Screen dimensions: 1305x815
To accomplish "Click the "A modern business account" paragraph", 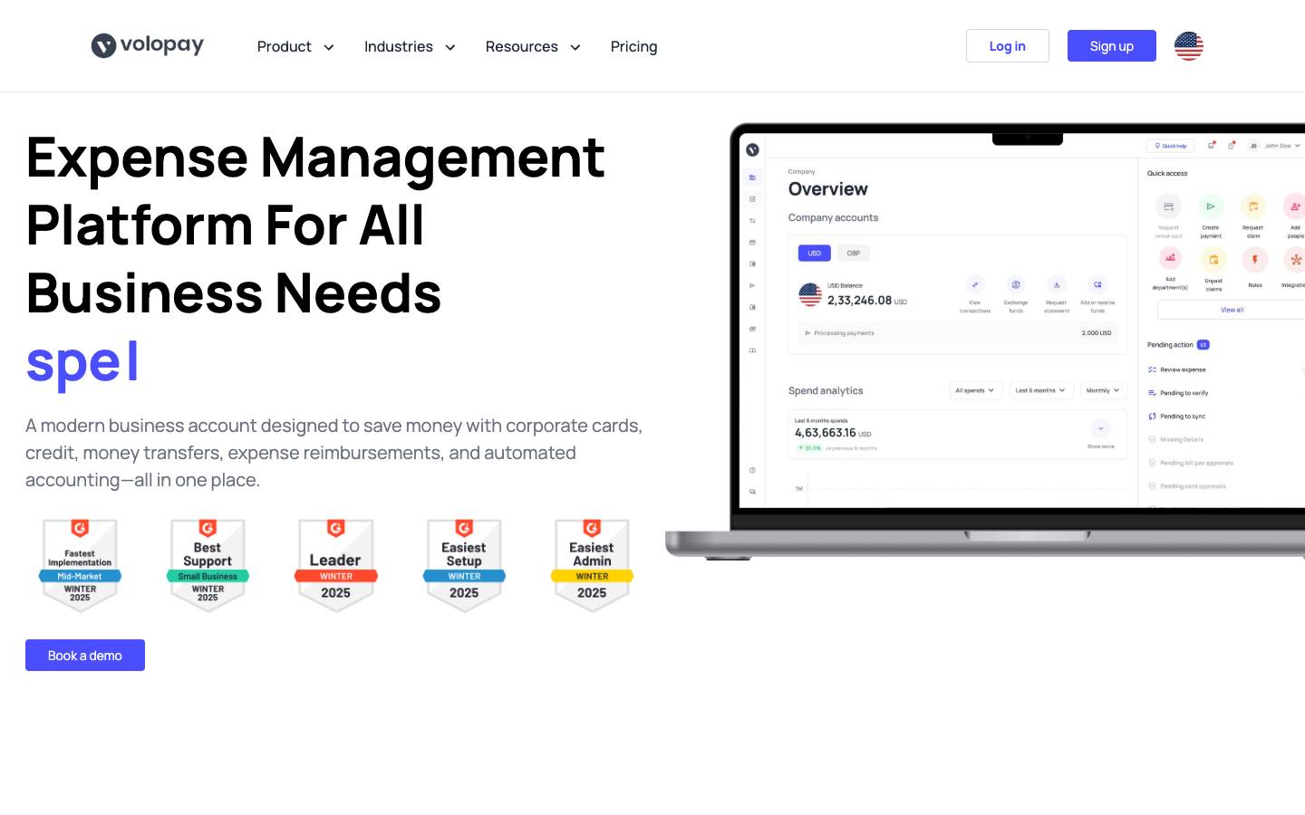I will [334, 452].
